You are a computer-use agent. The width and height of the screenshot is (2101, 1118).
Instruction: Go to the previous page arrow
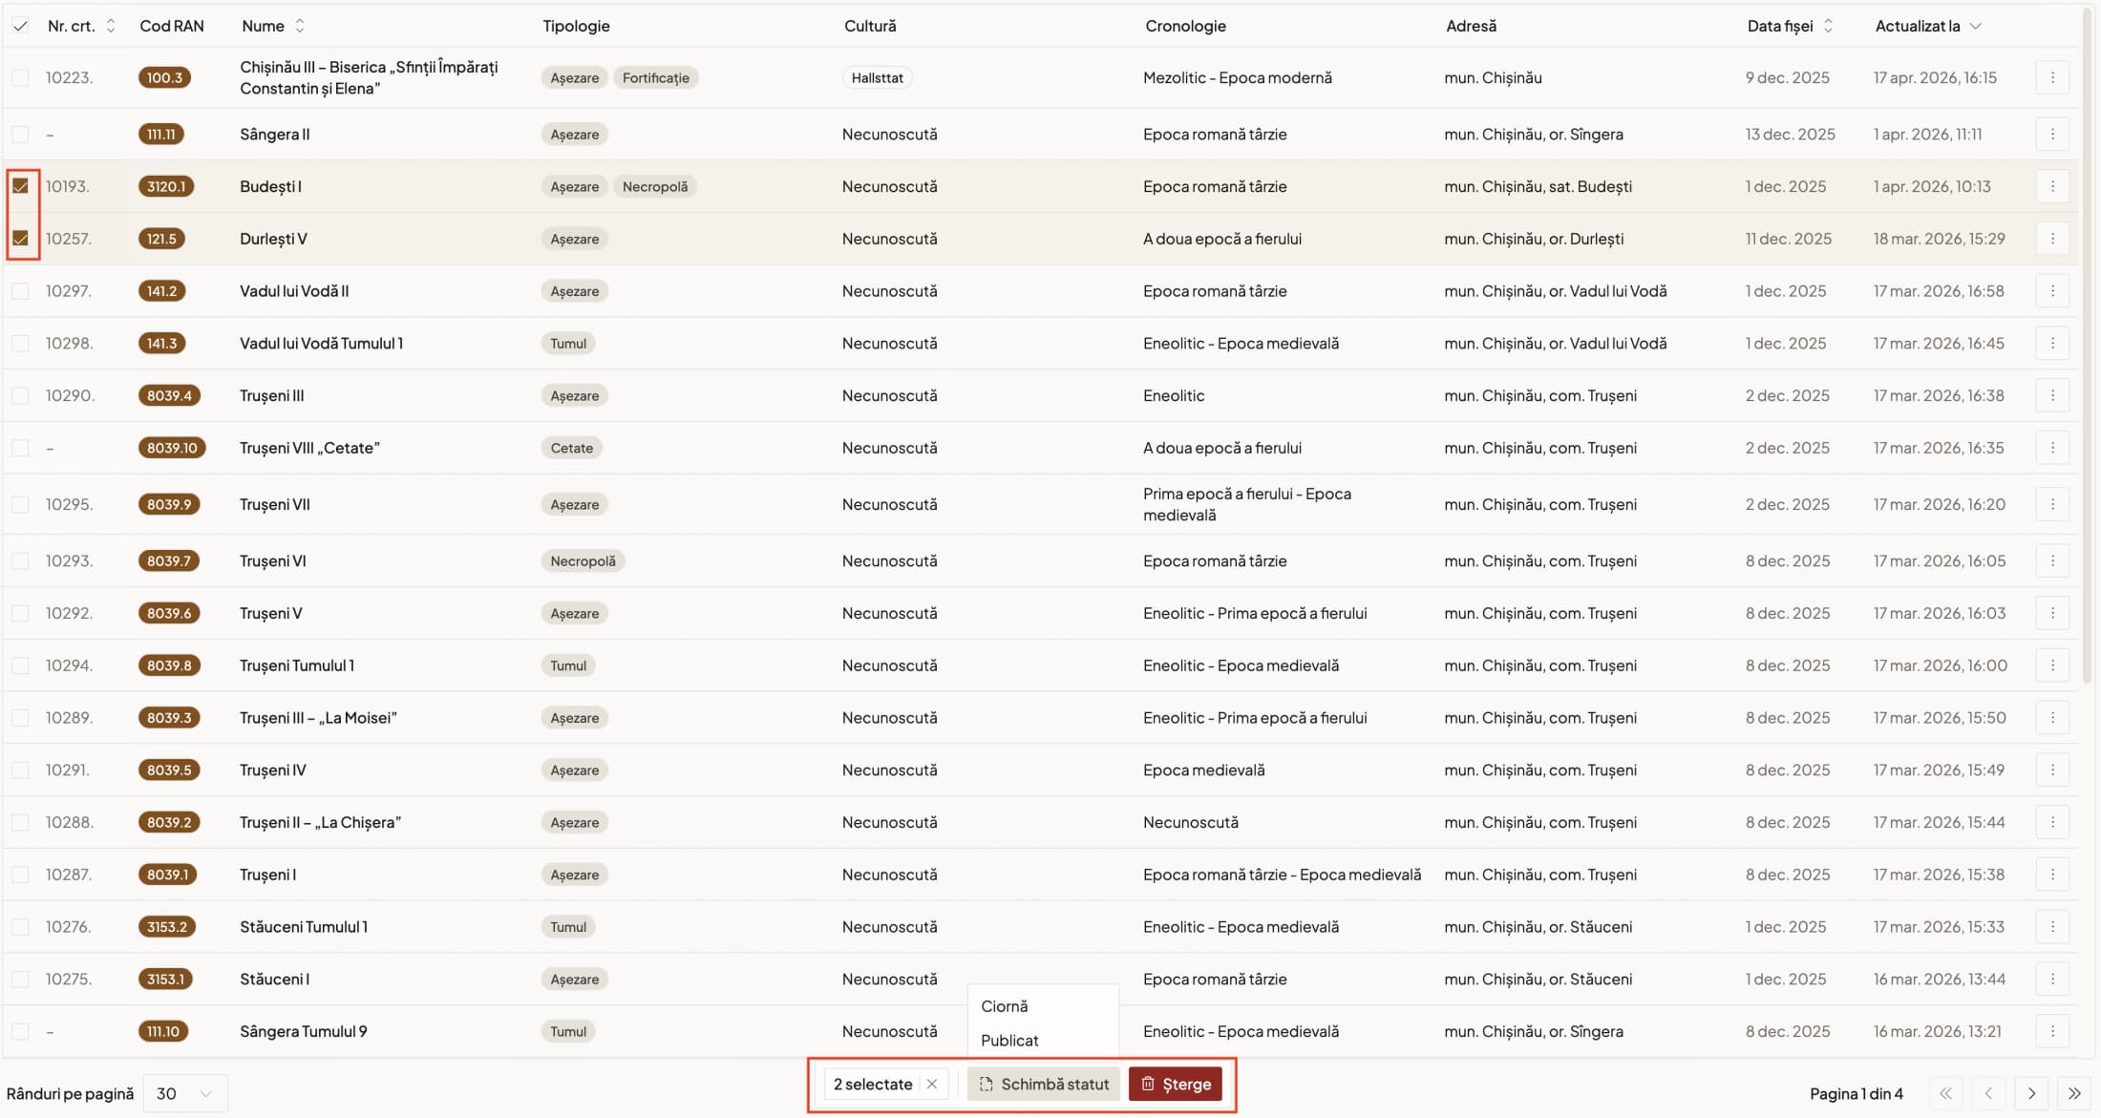(x=1988, y=1093)
